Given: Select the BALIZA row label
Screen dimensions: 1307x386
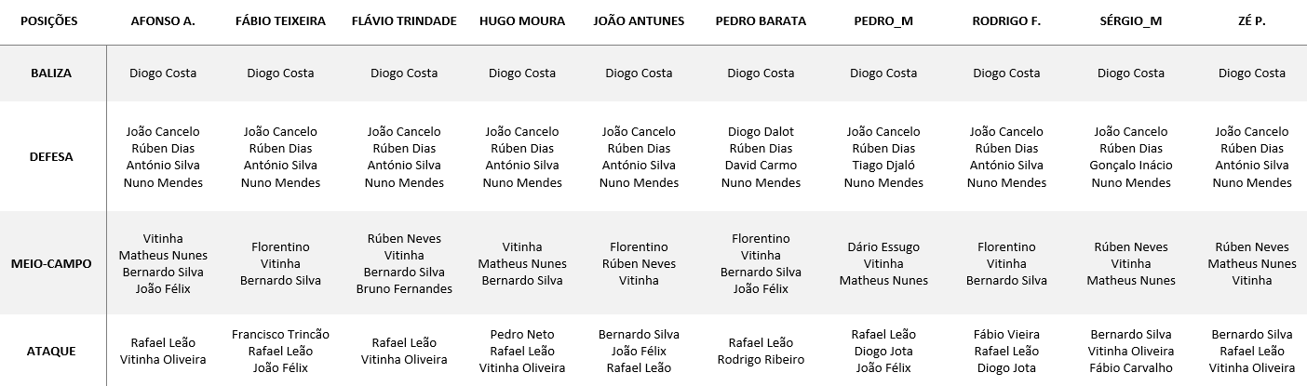Looking at the screenshot, I should (x=52, y=73).
